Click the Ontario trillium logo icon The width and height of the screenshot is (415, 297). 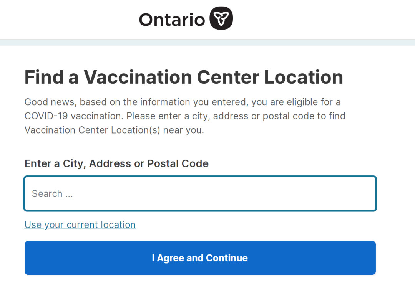coord(221,18)
